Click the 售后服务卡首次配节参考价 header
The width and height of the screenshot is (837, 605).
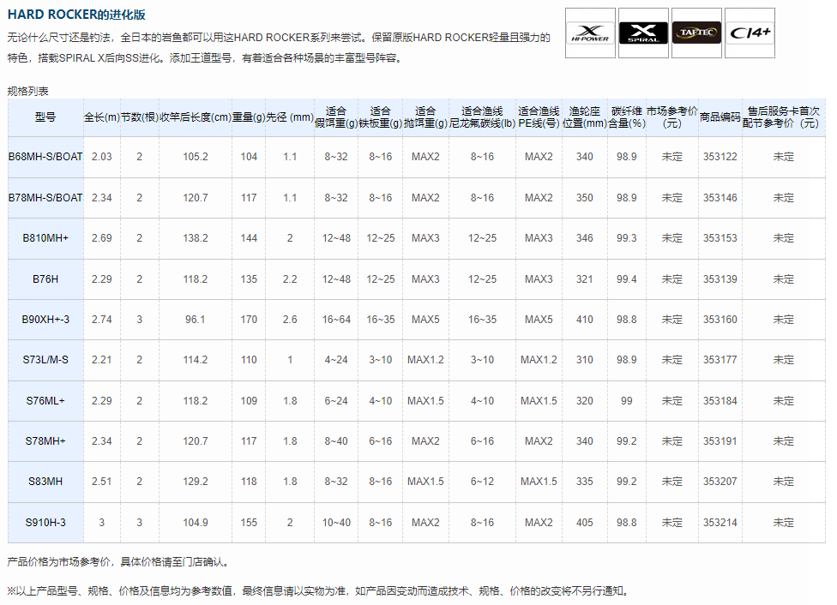point(784,117)
